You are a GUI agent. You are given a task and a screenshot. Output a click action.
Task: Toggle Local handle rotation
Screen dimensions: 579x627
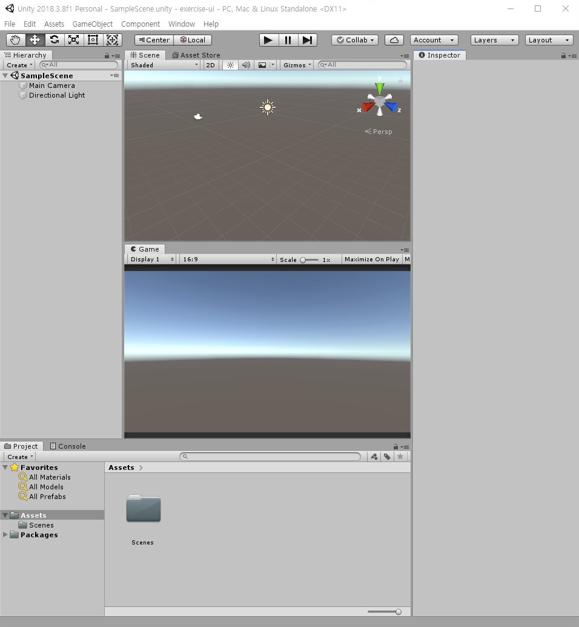pos(193,40)
